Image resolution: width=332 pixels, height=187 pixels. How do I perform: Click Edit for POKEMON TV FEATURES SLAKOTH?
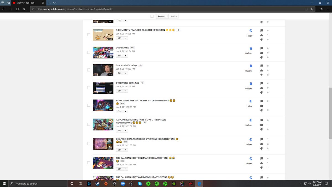tap(120, 38)
